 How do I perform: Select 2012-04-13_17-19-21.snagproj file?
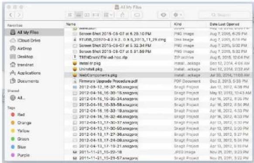tap(158, 146)
